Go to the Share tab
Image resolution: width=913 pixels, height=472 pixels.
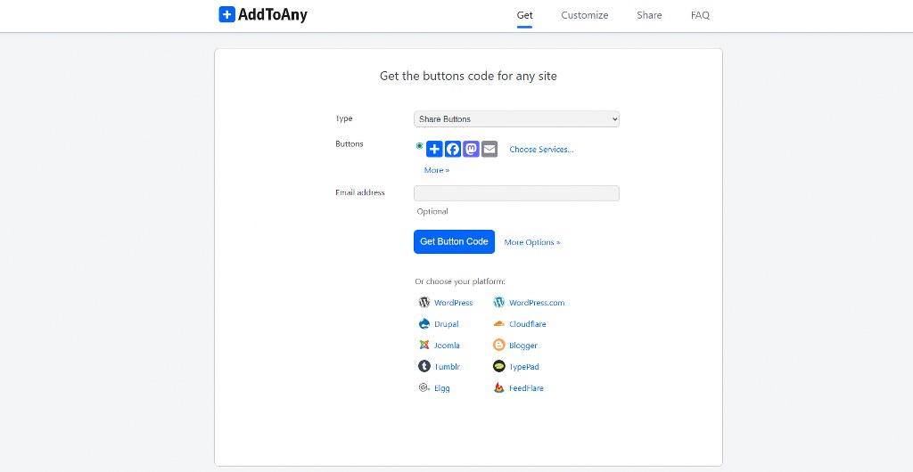(649, 15)
